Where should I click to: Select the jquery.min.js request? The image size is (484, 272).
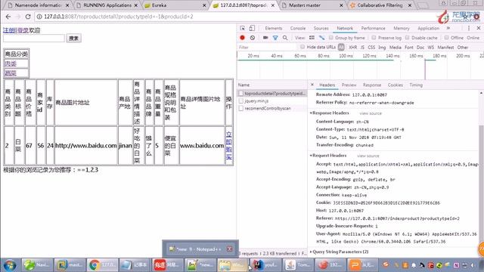coord(256,100)
